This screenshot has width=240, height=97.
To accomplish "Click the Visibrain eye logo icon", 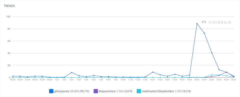I will (204, 22).
